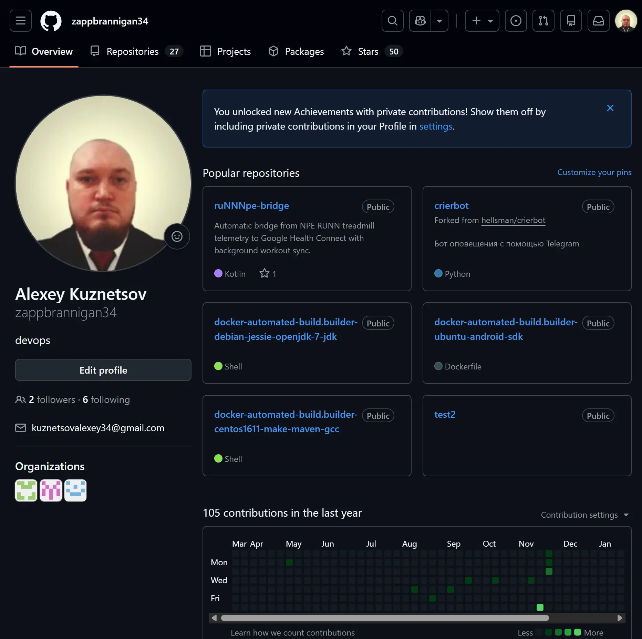Open the Customize your pins link
The image size is (642, 639).
[594, 172]
